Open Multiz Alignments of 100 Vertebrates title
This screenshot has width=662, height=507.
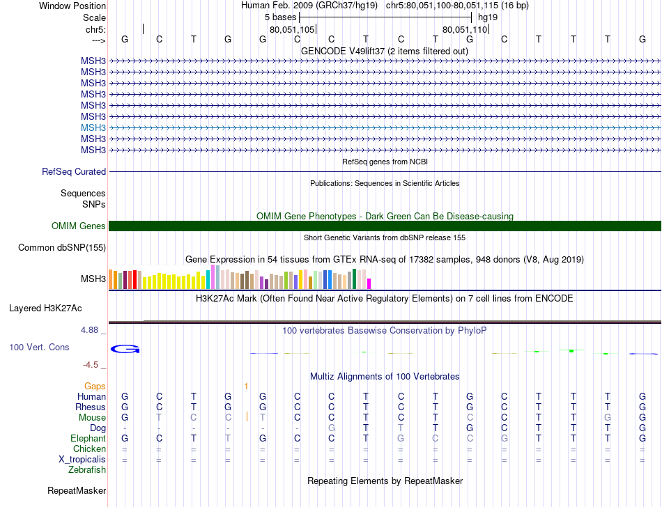point(385,376)
